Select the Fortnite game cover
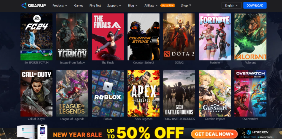282x139 pixels. tap(215, 37)
